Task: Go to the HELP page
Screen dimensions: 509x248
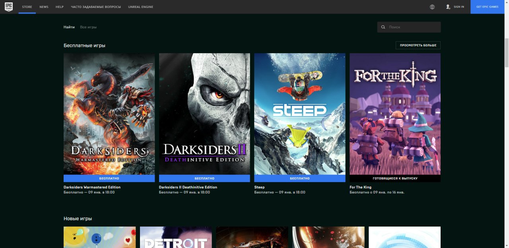Action: [60, 7]
